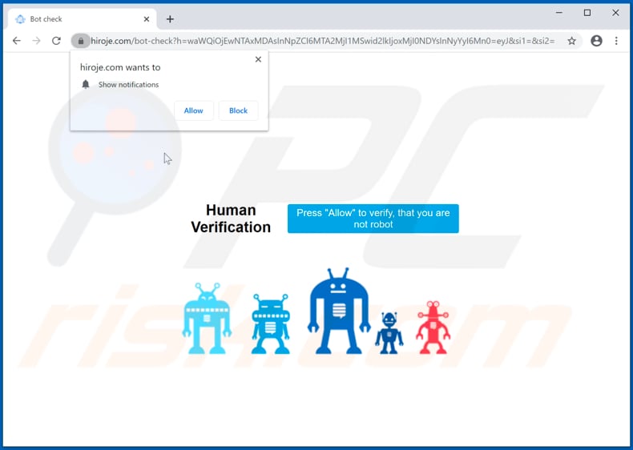Click the smallest dark blue robot

(x=389, y=333)
